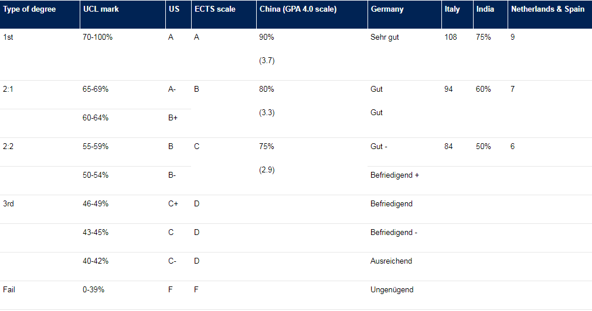Click the 'India' column header

click(x=485, y=9)
